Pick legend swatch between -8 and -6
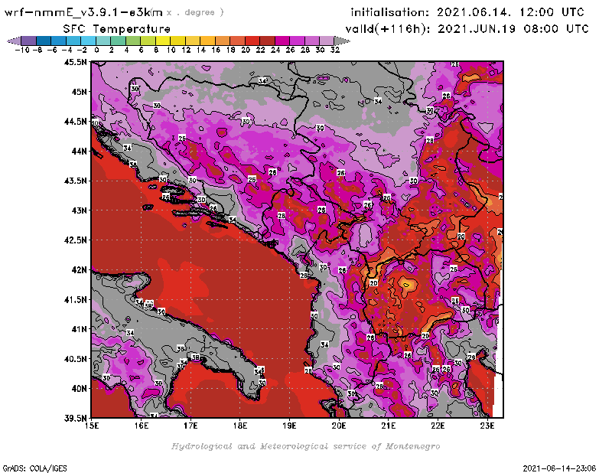Viewport: 612px width, 473px height. tap(44, 41)
